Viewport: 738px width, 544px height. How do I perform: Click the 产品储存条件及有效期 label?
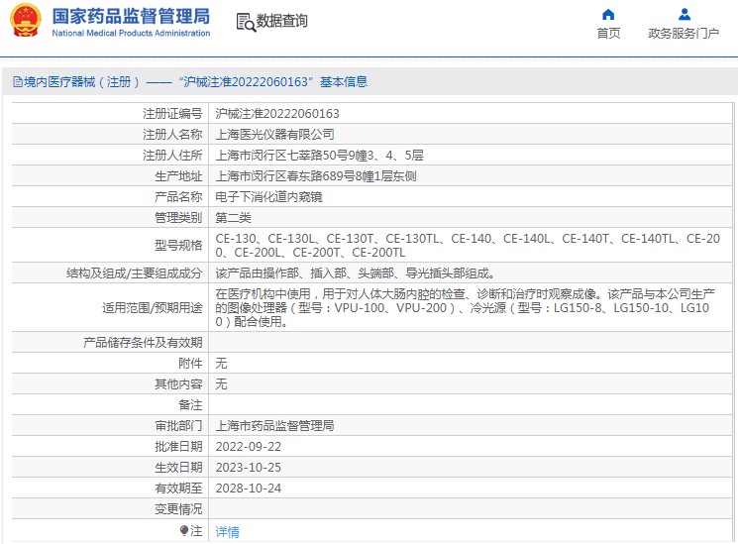point(143,343)
